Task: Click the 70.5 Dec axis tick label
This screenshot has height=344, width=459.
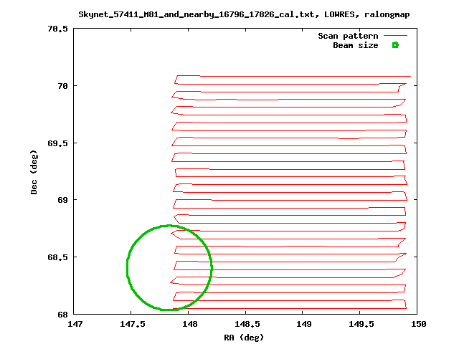Action: pyautogui.click(x=57, y=29)
